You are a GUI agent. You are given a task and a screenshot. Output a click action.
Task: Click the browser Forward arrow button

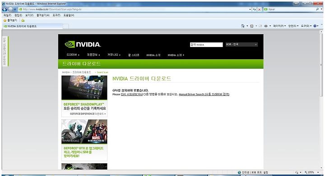pyautogui.click(x=10, y=10)
